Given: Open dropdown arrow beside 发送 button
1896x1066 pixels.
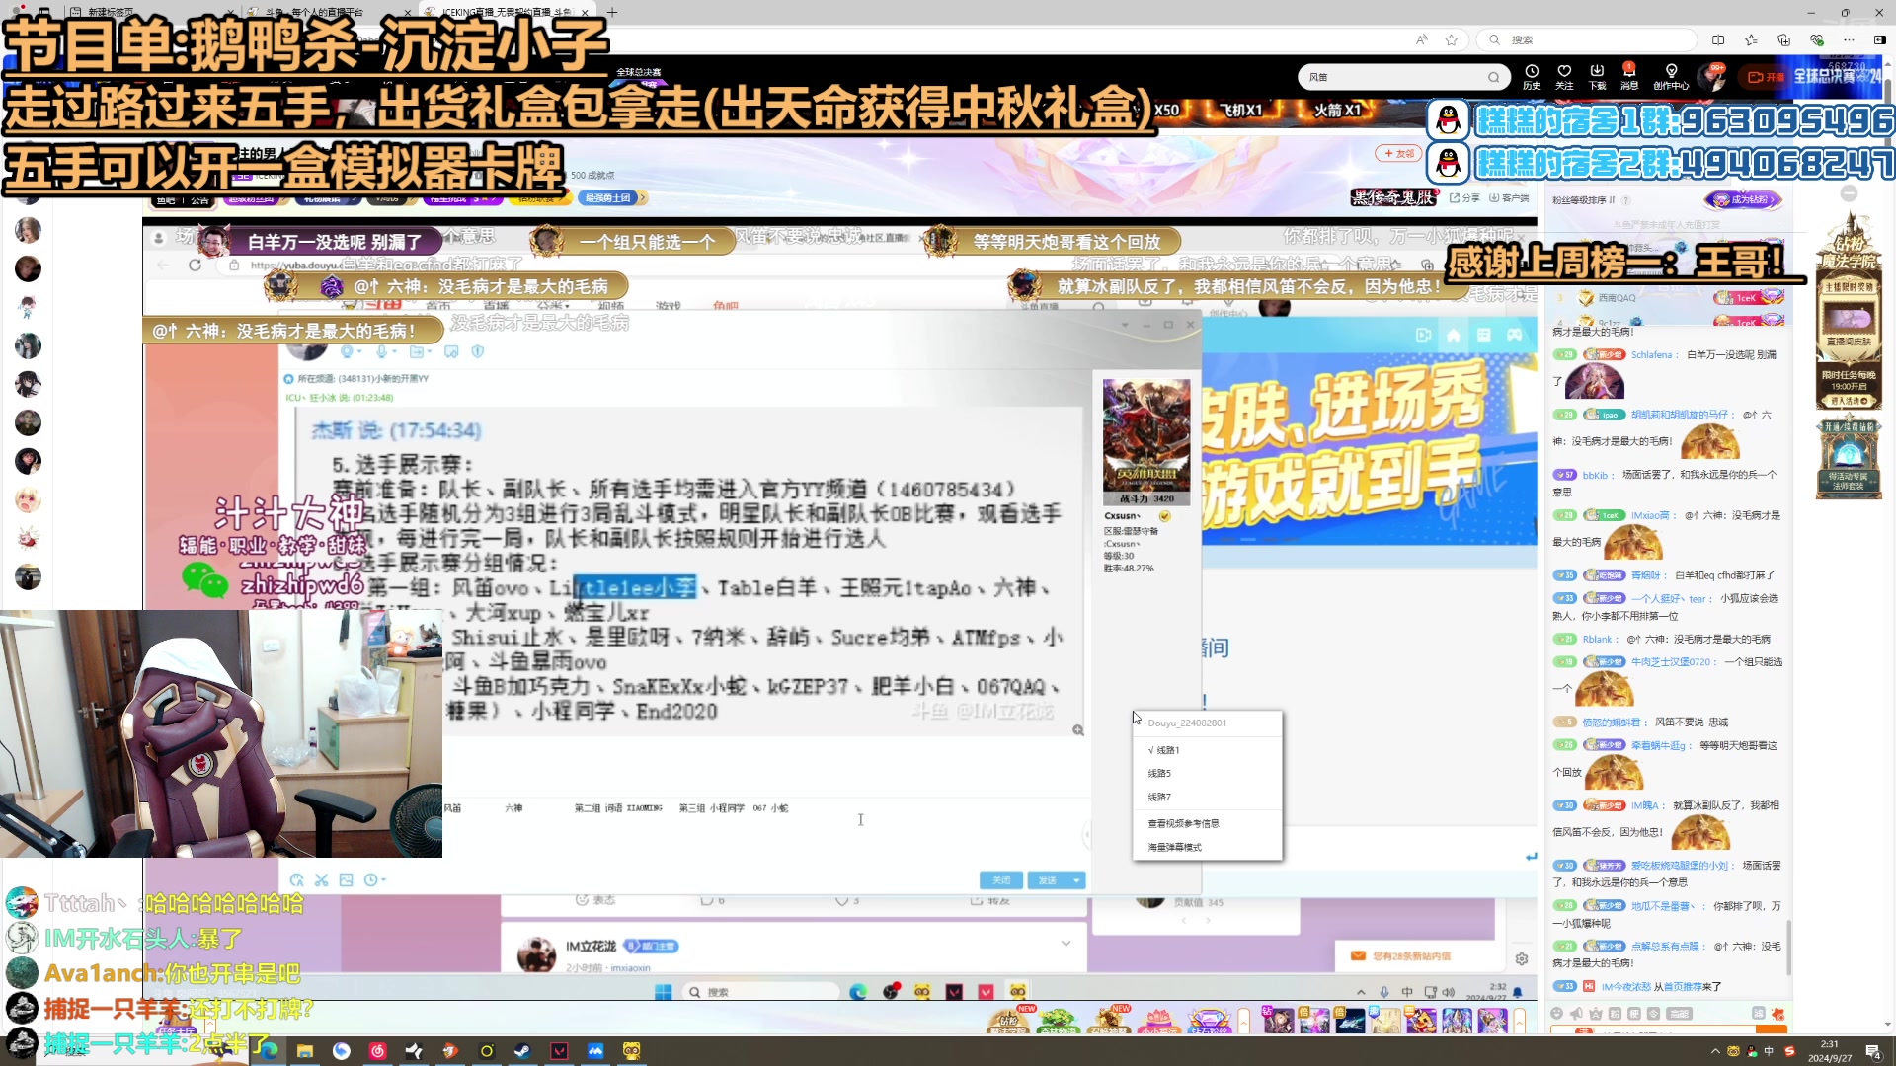Looking at the screenshot, I should click(x=1076, y=880).
